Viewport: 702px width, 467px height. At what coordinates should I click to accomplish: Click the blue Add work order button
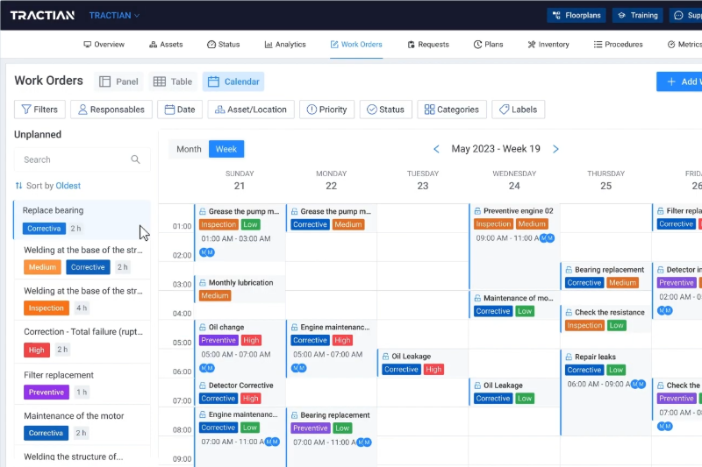(680, 81)
